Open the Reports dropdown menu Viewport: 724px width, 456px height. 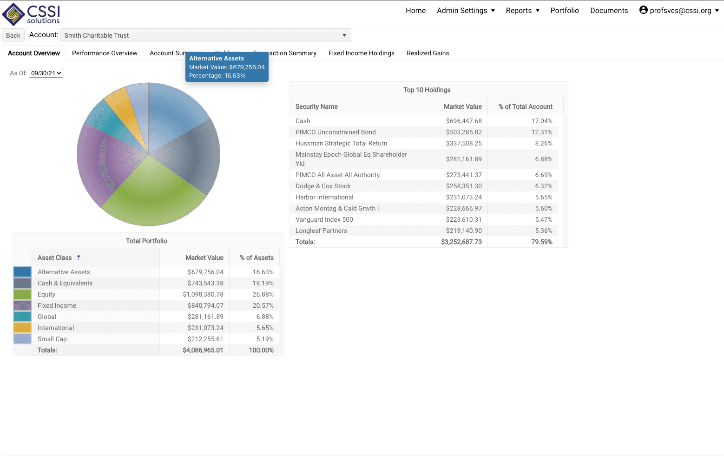pos(522,10)
